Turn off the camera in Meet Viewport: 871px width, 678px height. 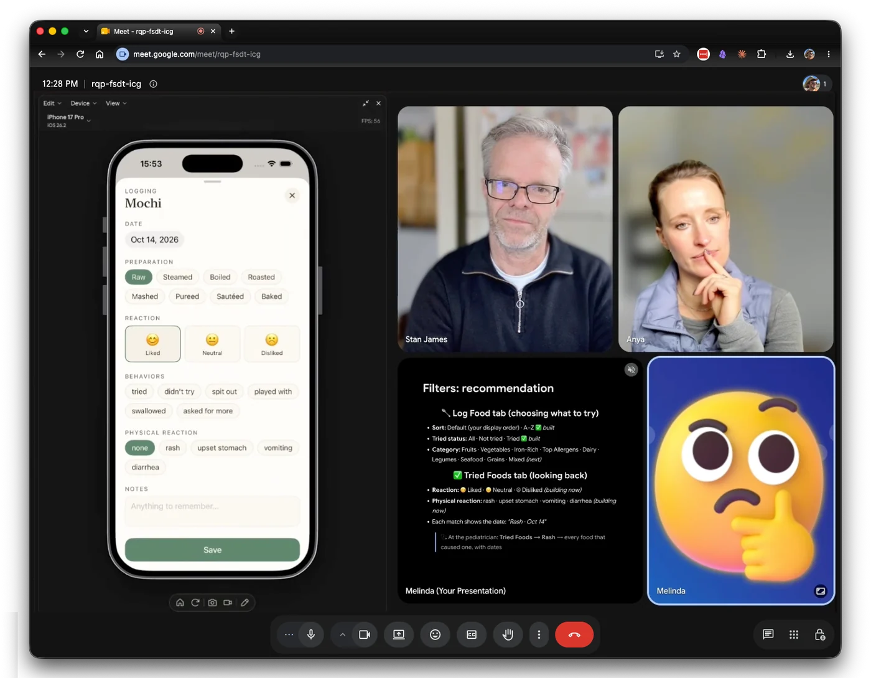(x=365, y=634)
